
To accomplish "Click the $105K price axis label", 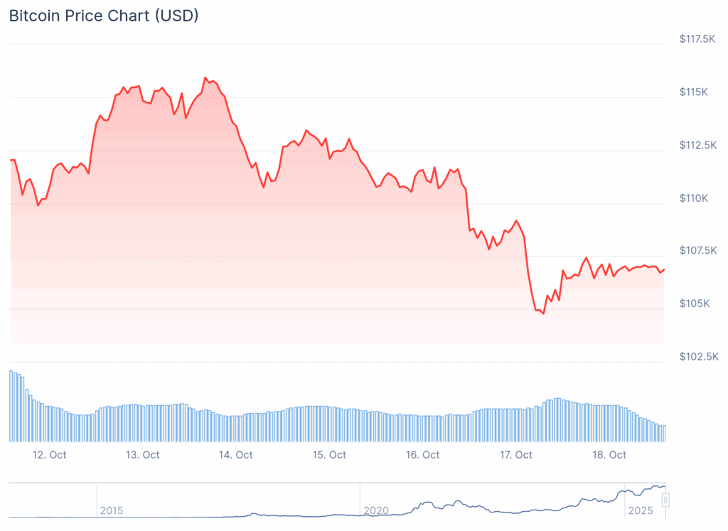I will point(693,304).
